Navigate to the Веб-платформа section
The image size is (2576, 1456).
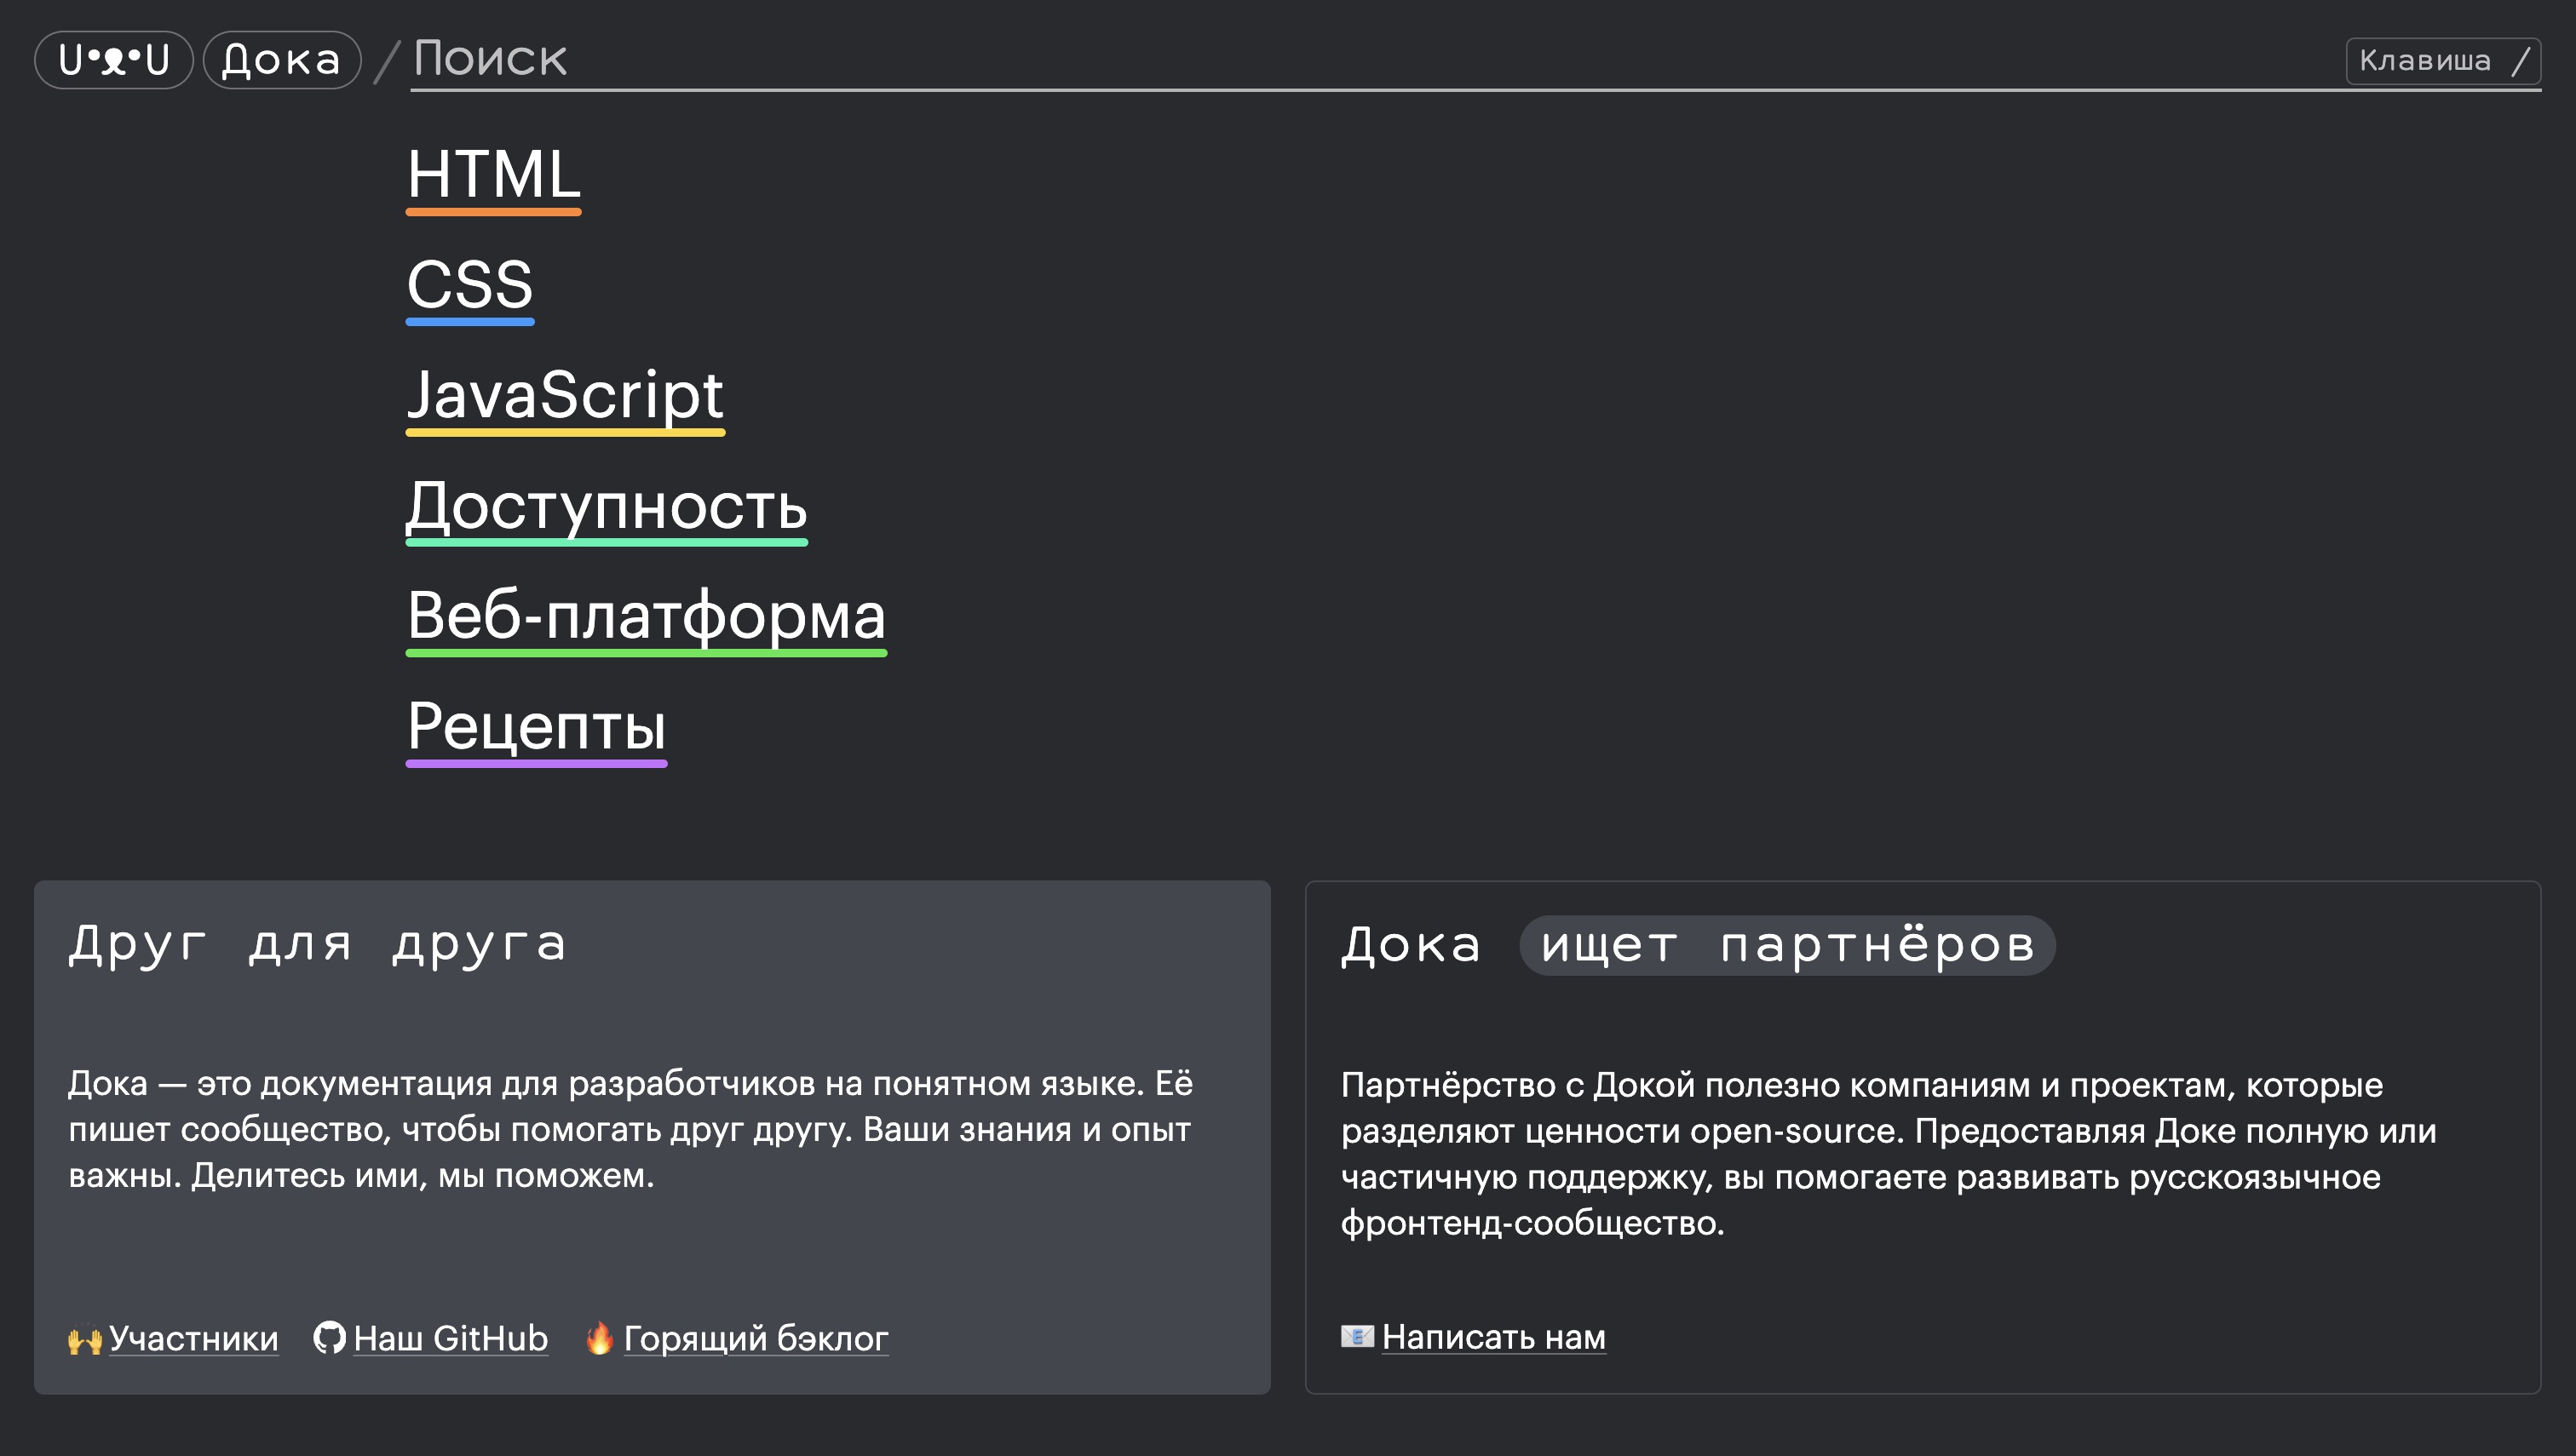(645, 616)
